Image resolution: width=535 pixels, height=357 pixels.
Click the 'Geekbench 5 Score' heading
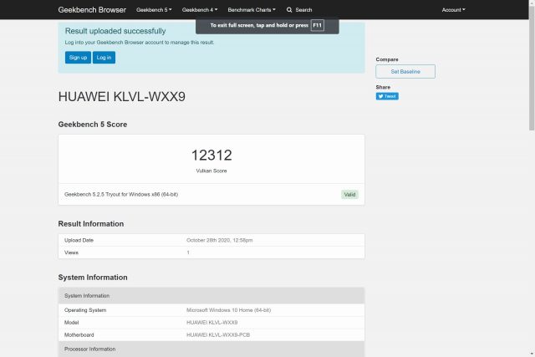pos(93,125)
